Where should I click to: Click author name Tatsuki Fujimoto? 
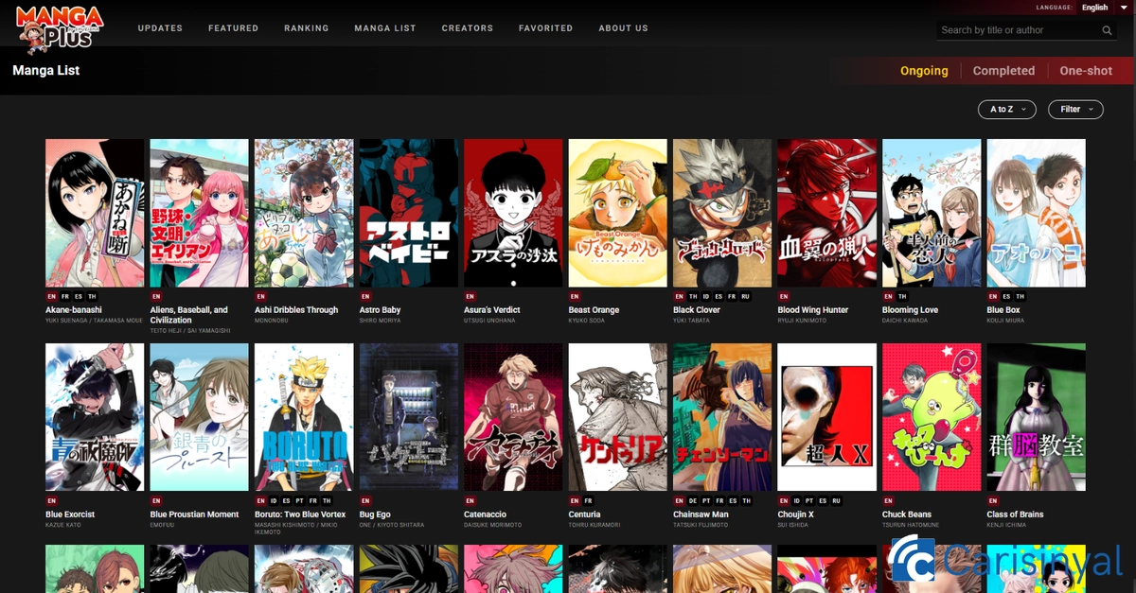point(702,525)
